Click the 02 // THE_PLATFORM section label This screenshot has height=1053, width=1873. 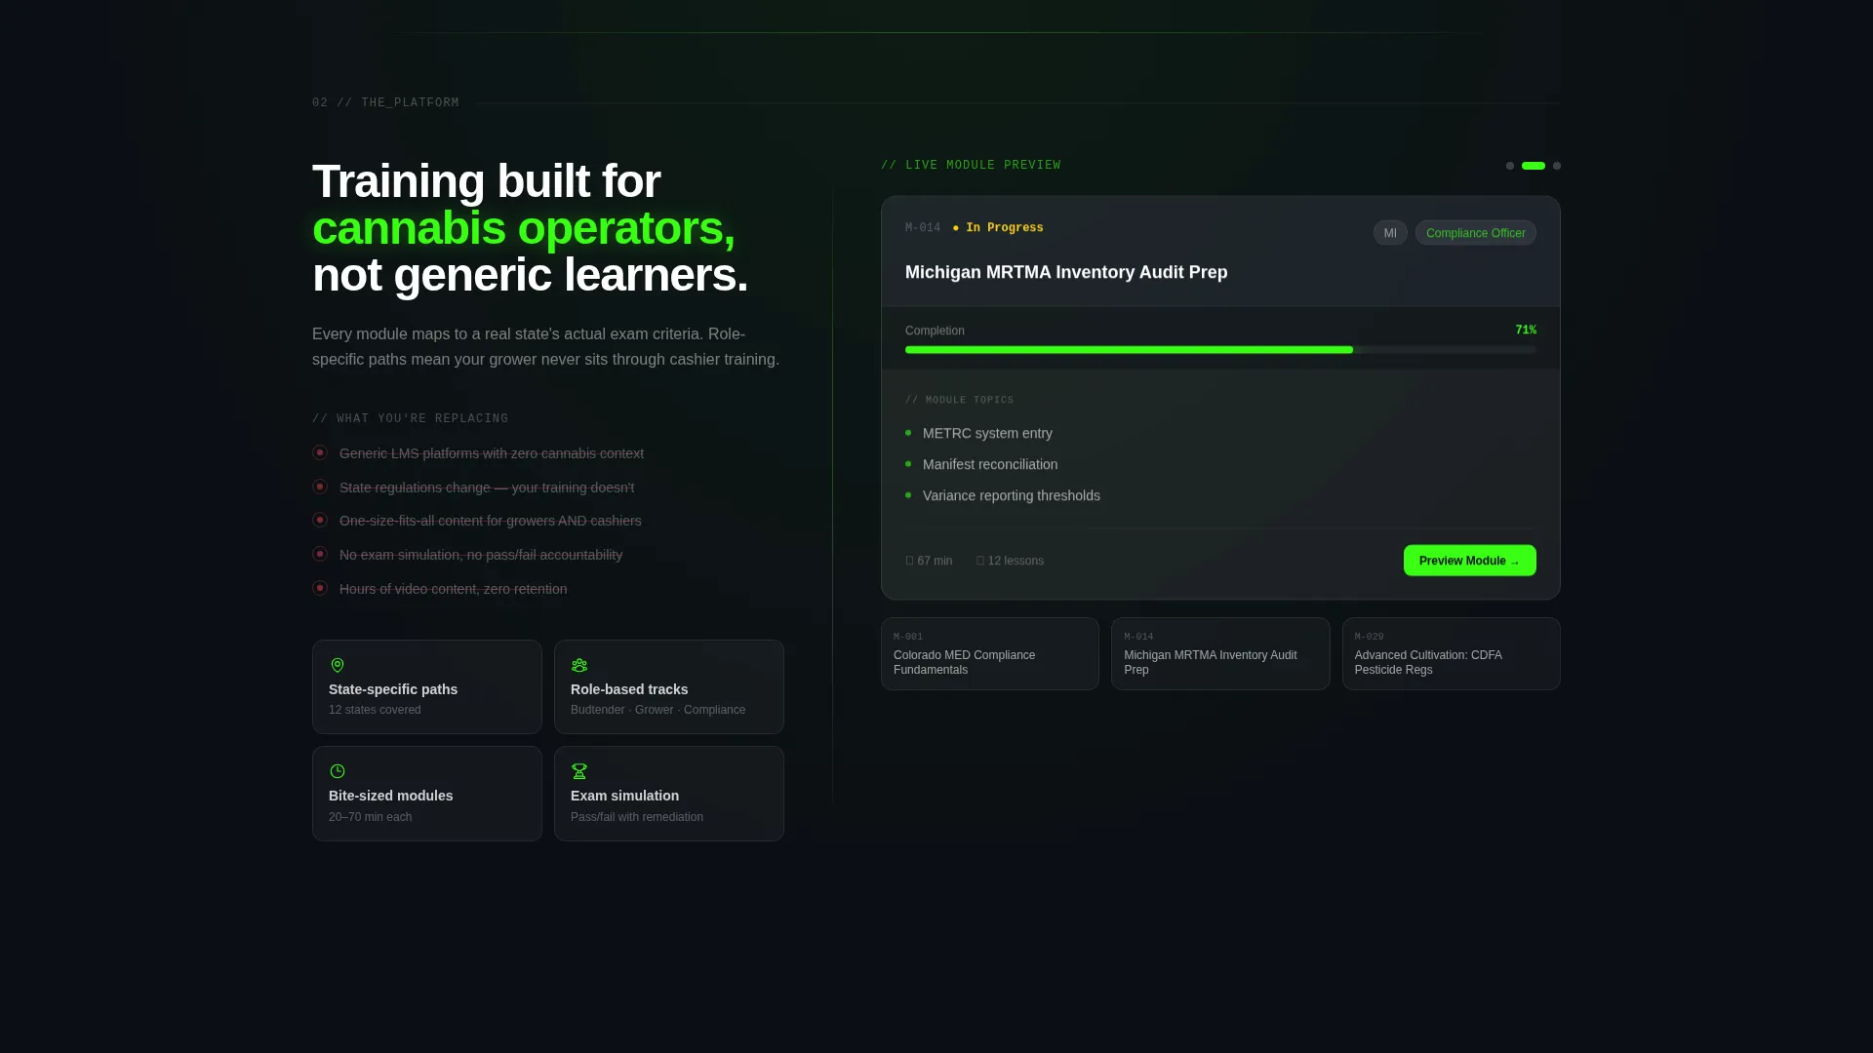(385, 102)
